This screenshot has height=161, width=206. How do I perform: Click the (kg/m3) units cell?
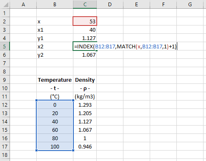(85, 96)
